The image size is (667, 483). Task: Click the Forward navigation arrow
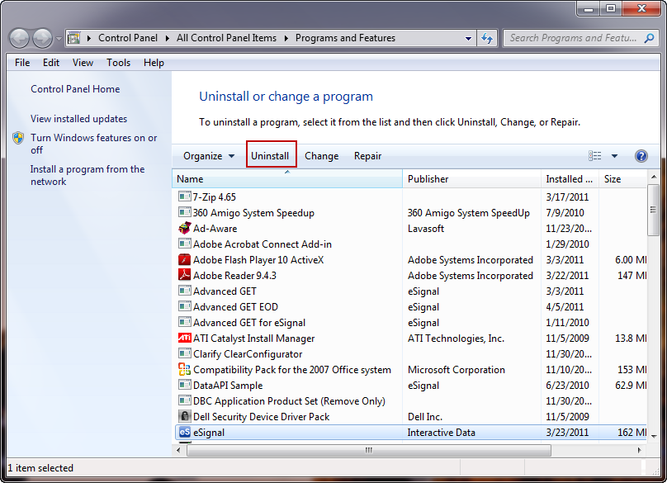(x=43, y=38)
